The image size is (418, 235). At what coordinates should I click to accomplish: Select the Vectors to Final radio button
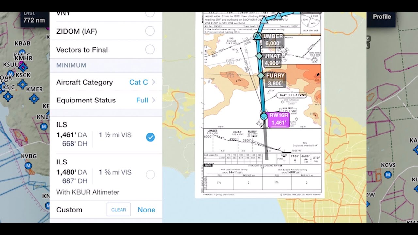150,50
